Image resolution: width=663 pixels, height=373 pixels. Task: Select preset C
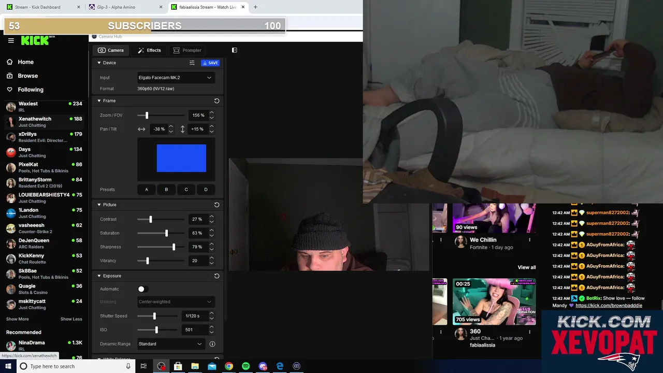tap(186, 190)
